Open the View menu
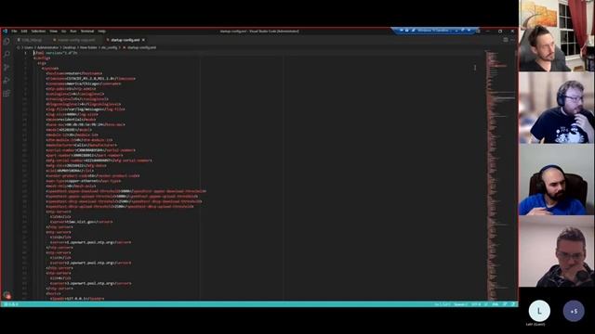The height and width of the screenshot is (334, 595). 54,31
